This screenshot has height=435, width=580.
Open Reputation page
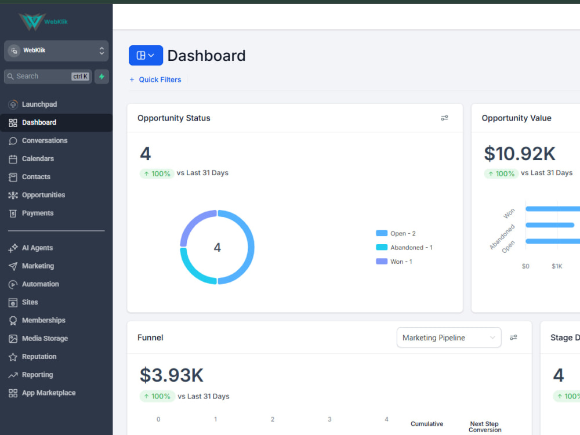tap(56, 357)
